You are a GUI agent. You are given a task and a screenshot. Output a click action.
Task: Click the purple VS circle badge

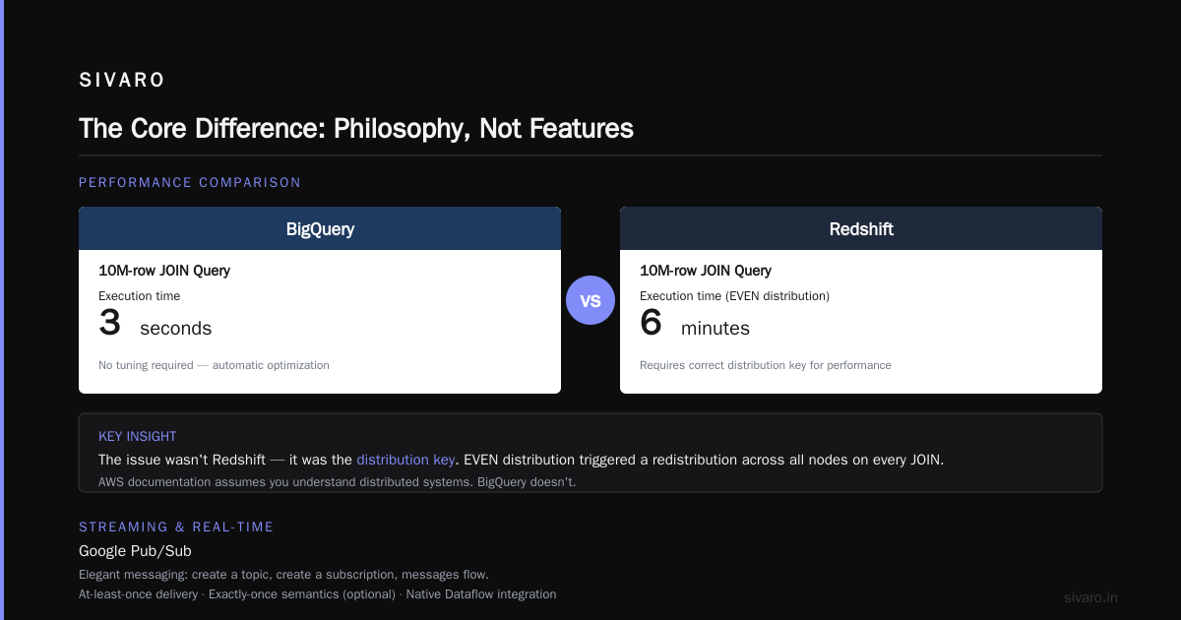pyautogui.click(x=590, y=300)
